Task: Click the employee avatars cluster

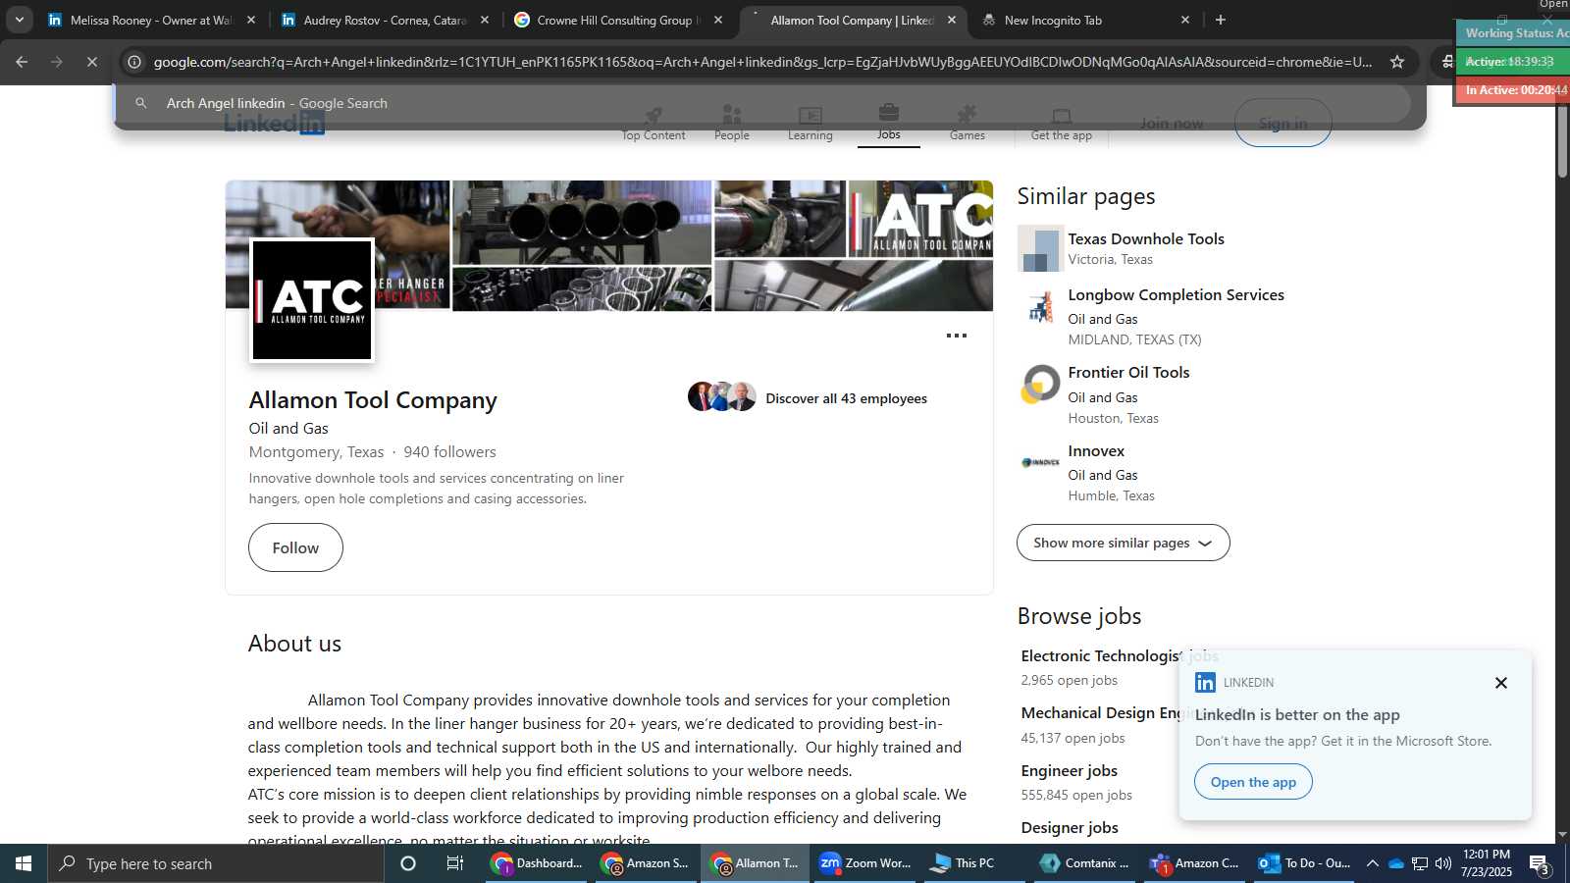Action: pyautogui.click(x=722, y=396)
